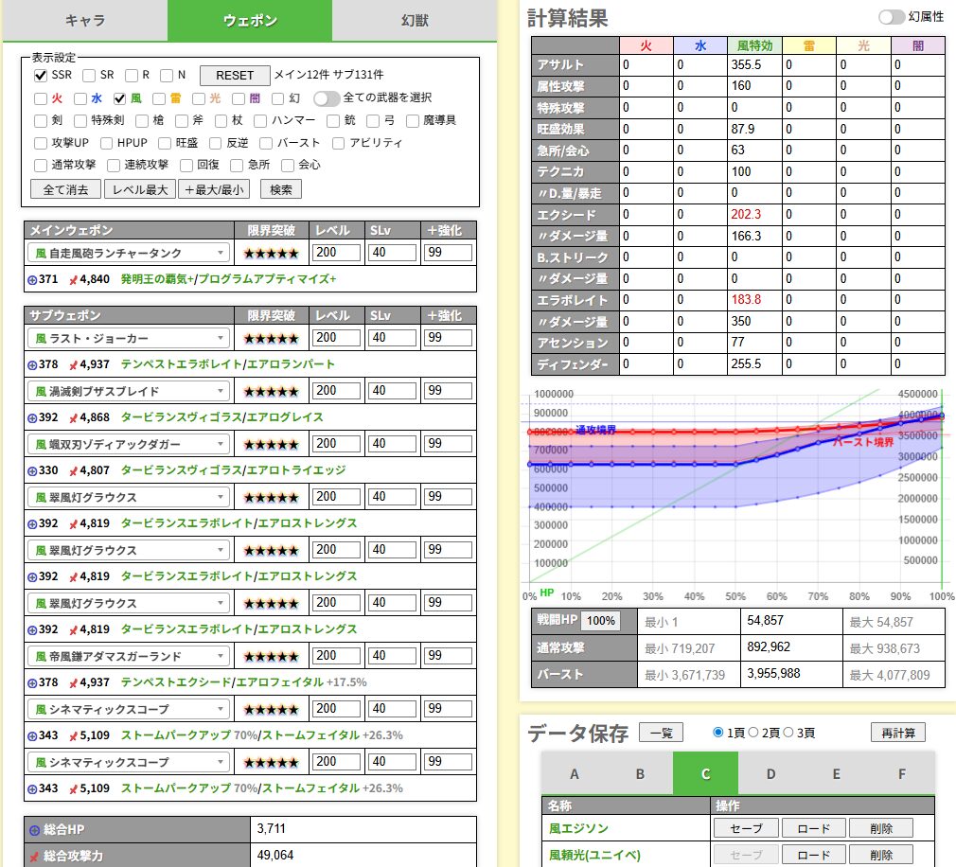Image resolution: width=956 pixels, height=867 pixels.
Task: Click the ロード button for 風エジソン
Action: click(814, 828)
